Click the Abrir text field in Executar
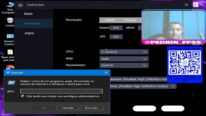 (x=61, y=91)
